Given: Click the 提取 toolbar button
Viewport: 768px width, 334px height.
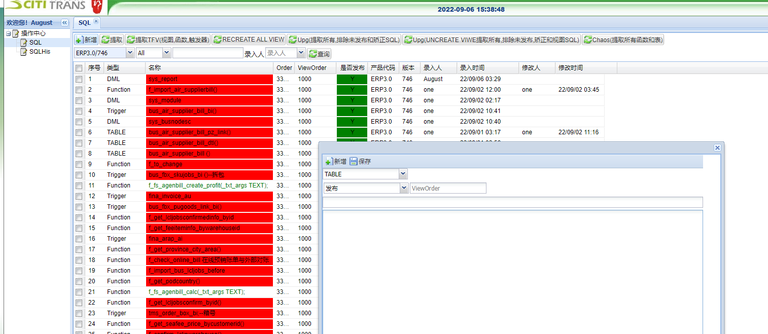Looking at the screenshot, I should pyautogui.click(x=112, y=40).
